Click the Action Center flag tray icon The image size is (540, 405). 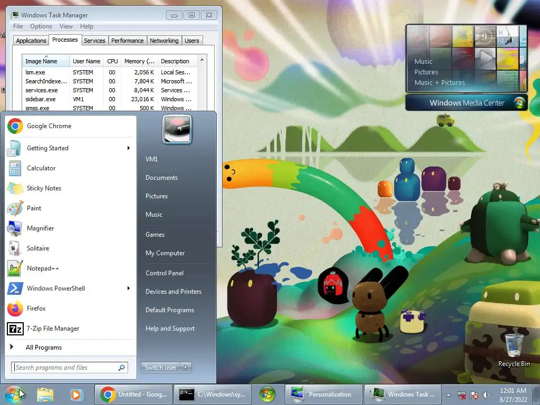click(x=474, y=395)
